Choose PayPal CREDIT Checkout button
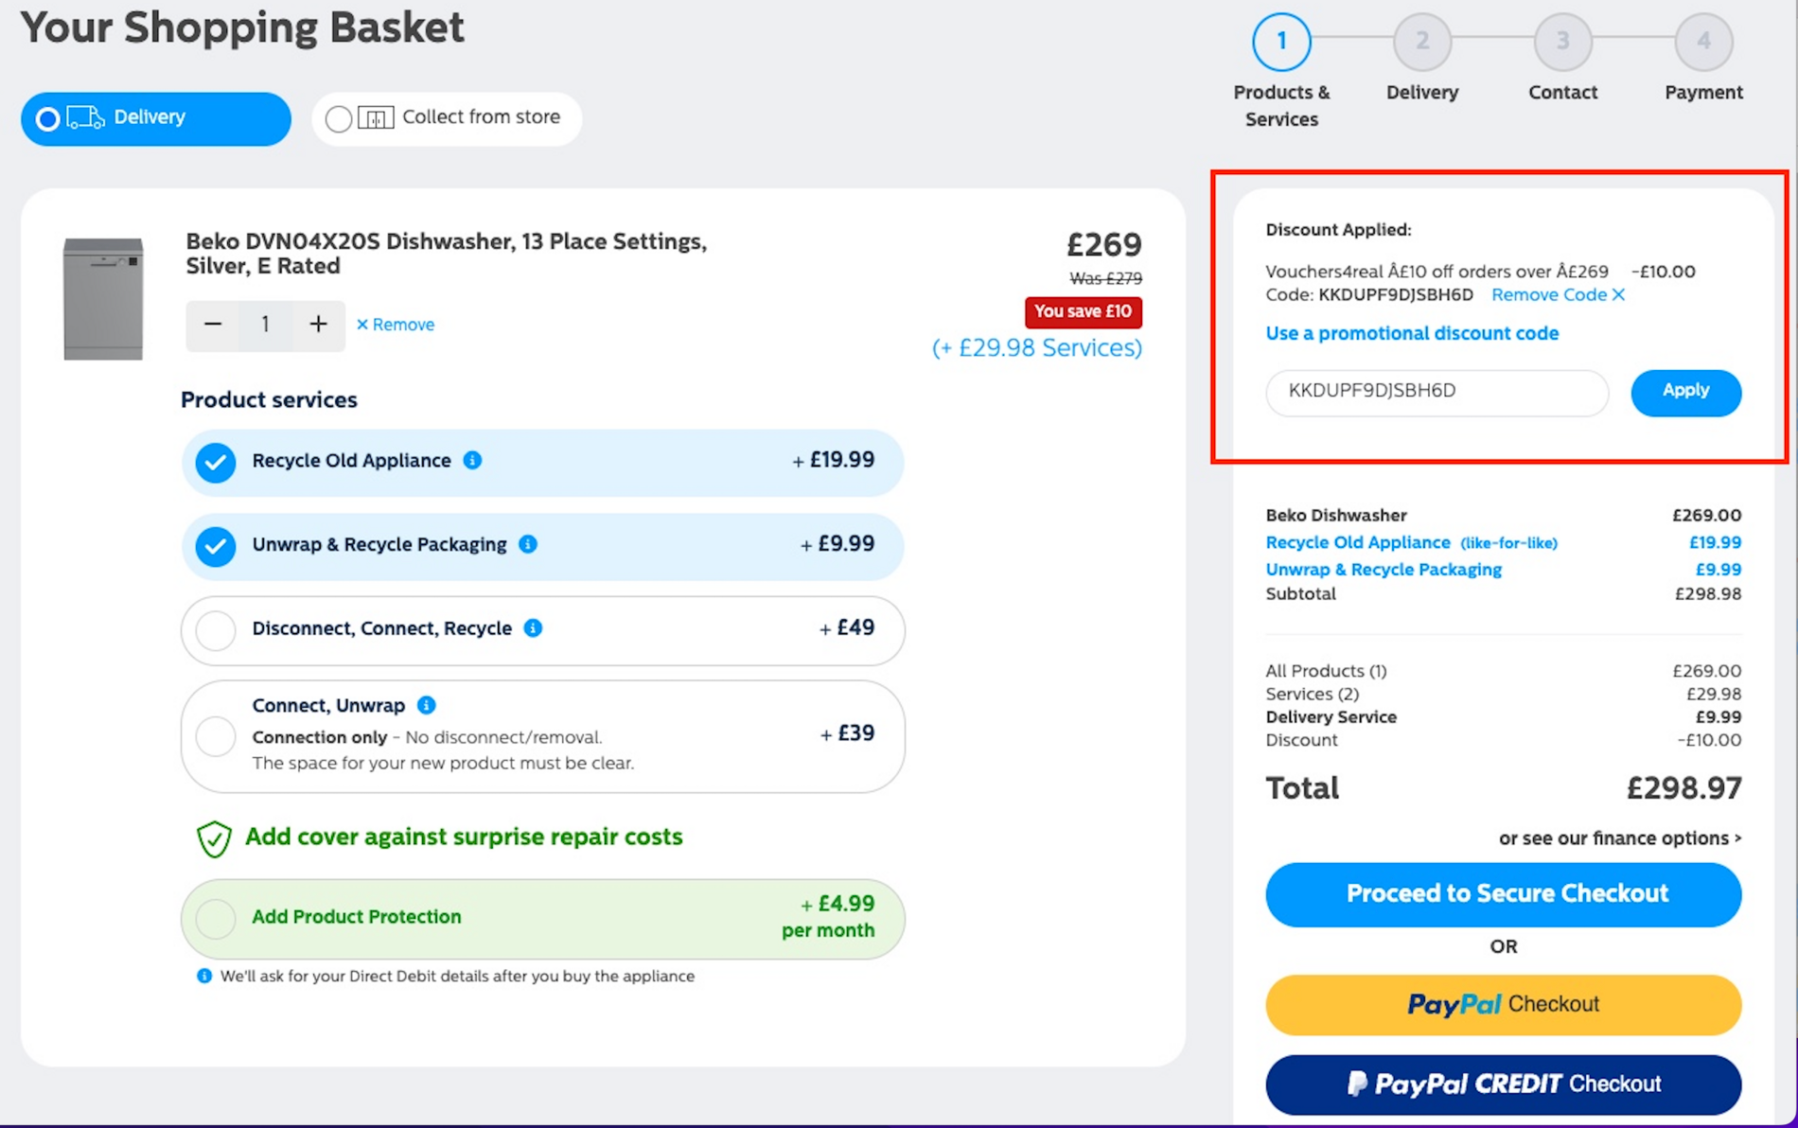This screenshot has width=1798, height=1128. (1503, 1084)
